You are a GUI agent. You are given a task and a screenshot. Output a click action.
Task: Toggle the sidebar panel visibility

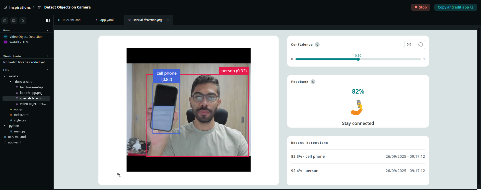(x=48, y=21)
